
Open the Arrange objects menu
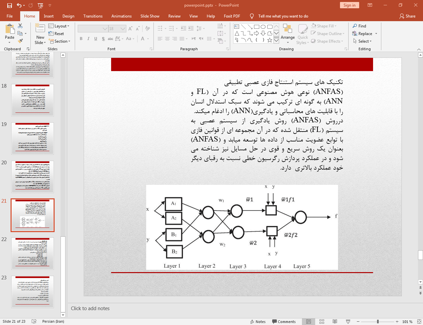288,34
